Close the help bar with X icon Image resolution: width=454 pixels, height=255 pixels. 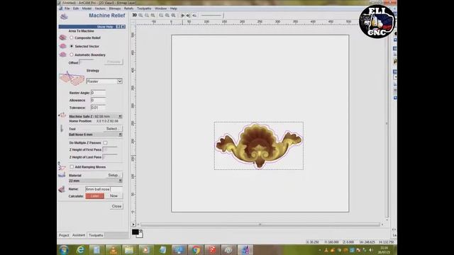pos(123,27)
